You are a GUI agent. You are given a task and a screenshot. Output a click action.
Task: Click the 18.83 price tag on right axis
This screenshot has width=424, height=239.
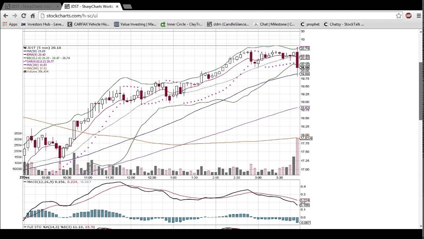304,108
